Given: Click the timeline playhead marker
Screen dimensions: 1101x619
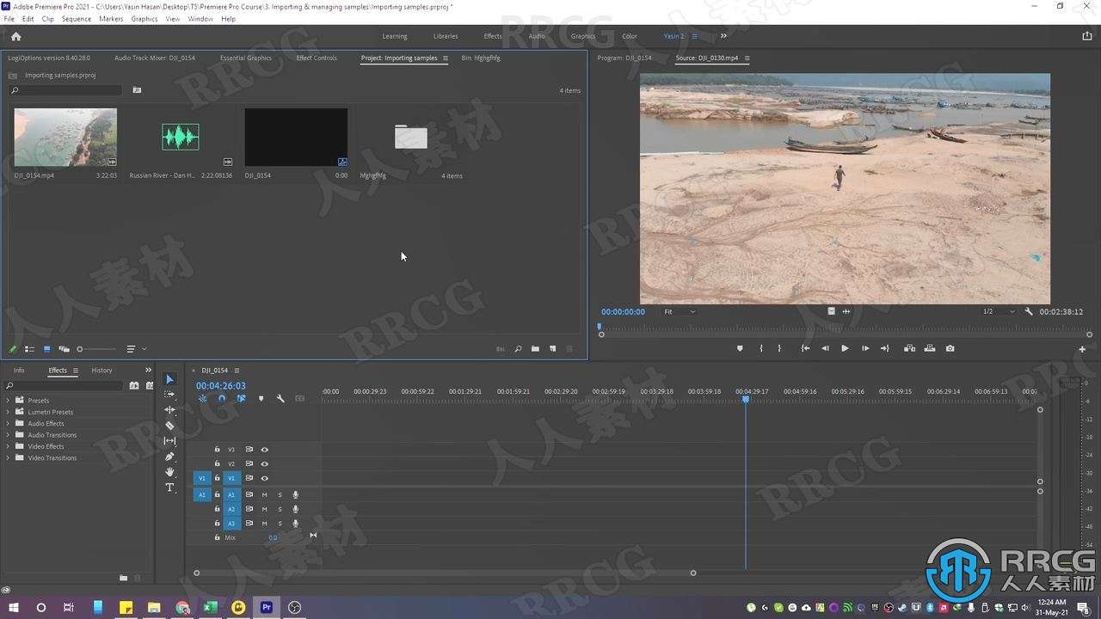Looking at the screenshot, I should [745, 399].
